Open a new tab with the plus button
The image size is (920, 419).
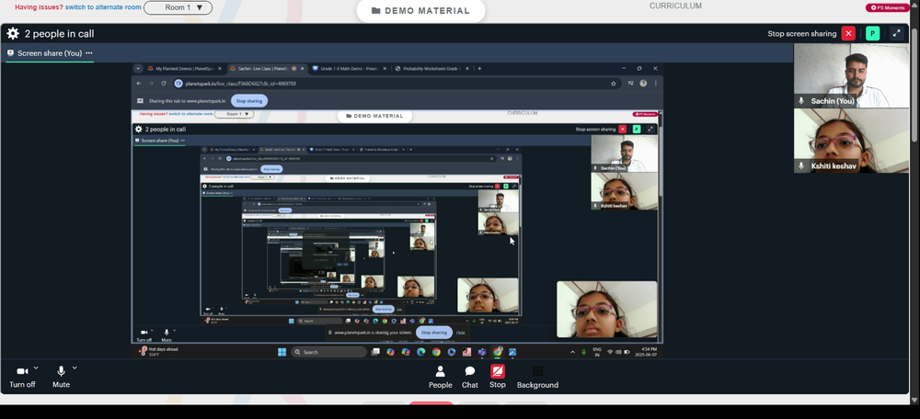point(479,69)
